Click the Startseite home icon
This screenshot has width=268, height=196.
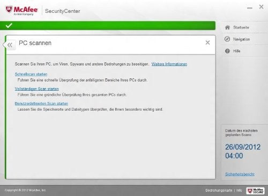coord(227,27)
